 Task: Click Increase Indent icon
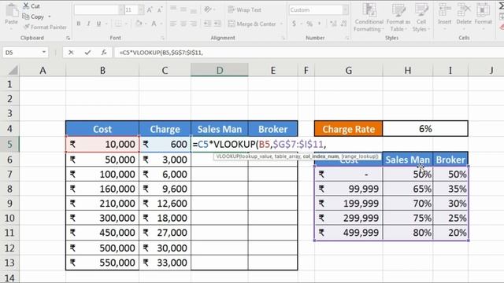[x=217, y=24]
